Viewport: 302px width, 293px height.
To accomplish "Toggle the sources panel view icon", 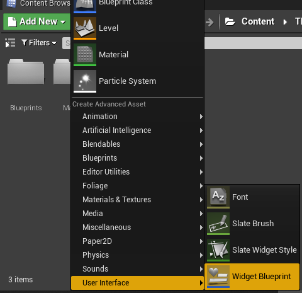I will point(10,43).
